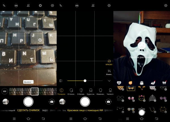Choose the reindeer antlers sticker
This screenshot has width=170, height=122.
click(x=142, y=88)
